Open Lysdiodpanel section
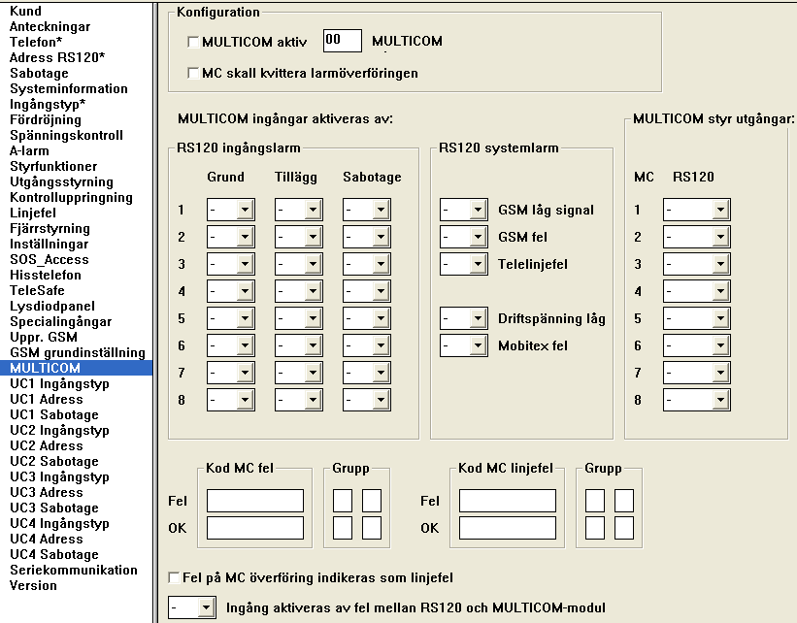Image resolution: width=797 pixels, height=623 pixels. pos(52,306)
